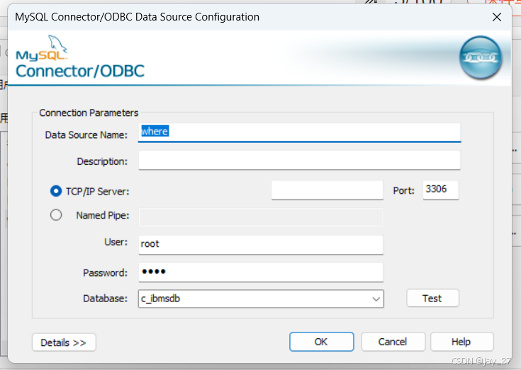Click the Password input field

tap(261, 272)
